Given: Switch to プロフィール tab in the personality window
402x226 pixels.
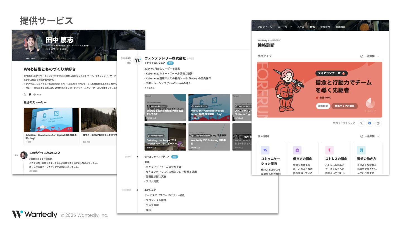Looking at the screenshot, I should (265, 27).
